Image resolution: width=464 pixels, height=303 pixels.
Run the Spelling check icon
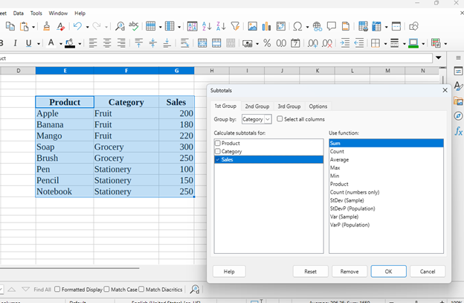click(x=133, y=26)
